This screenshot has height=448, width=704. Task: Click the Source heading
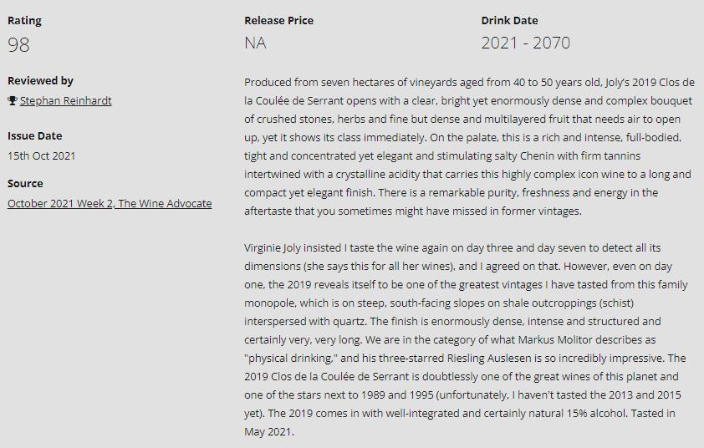click(25, 183)
